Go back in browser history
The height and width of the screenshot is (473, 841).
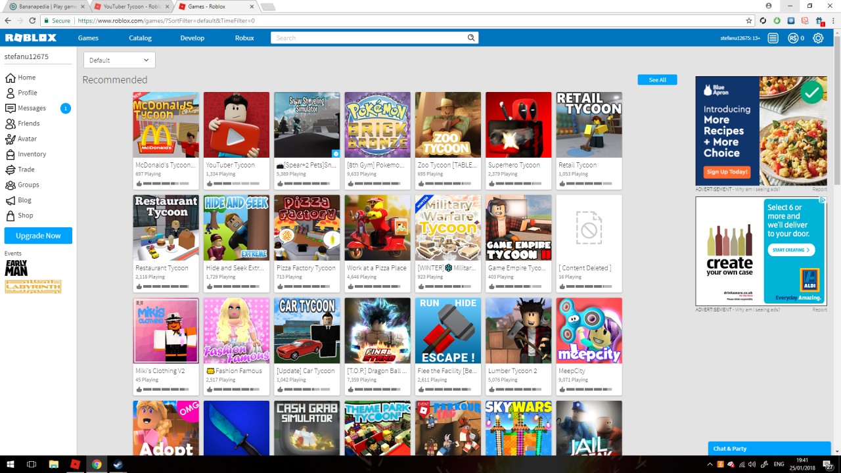pos(8,20)
